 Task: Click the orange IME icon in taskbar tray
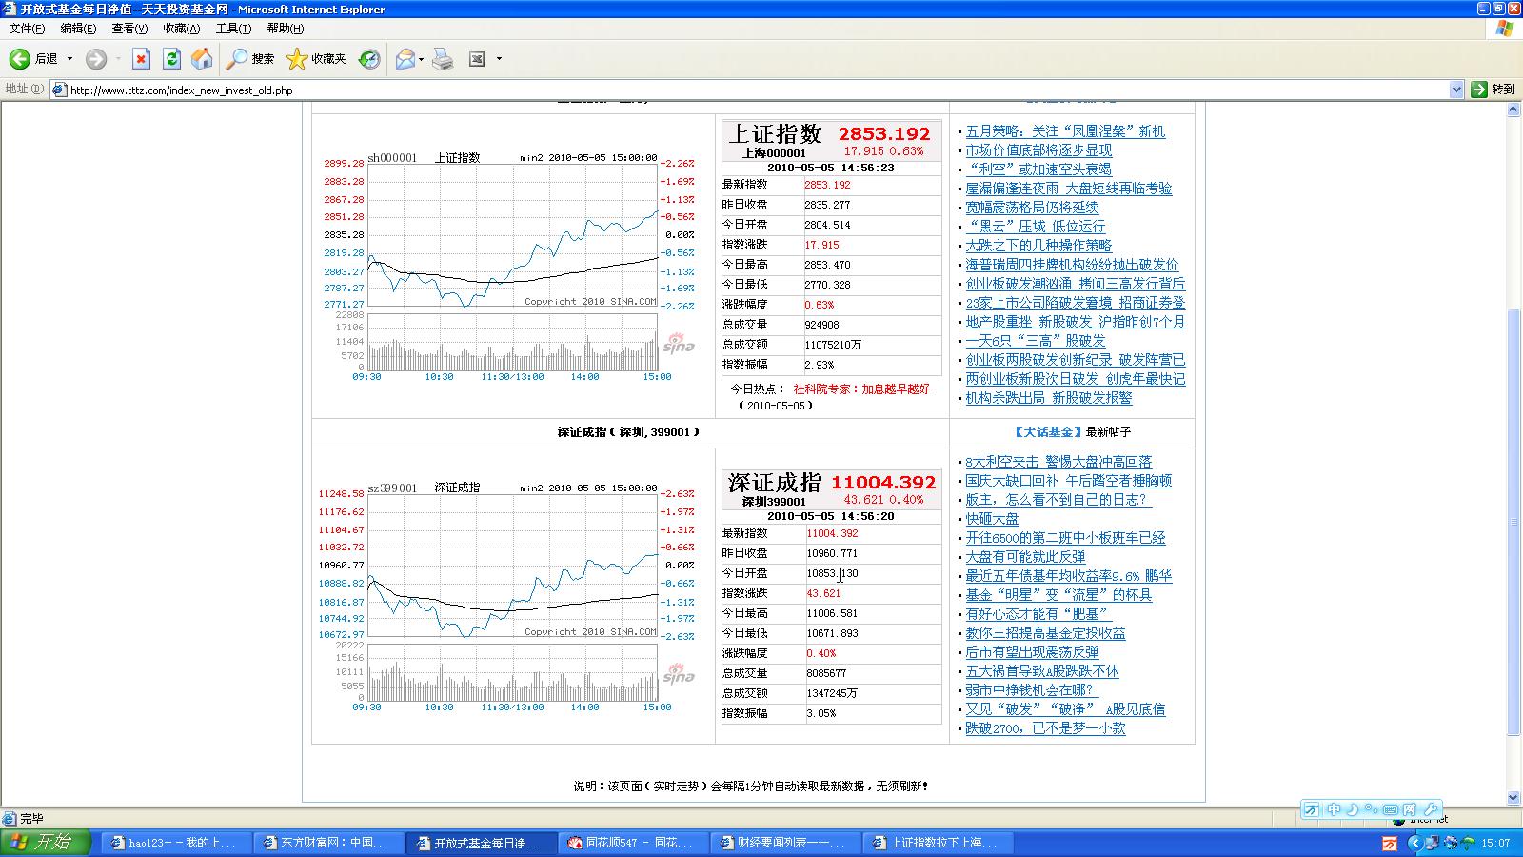pos(1390,844)
